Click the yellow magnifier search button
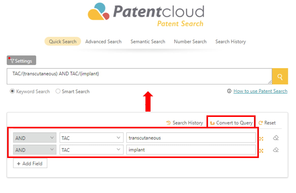The height and width of the screenshot is (193, 296). (x=280, y=76)
